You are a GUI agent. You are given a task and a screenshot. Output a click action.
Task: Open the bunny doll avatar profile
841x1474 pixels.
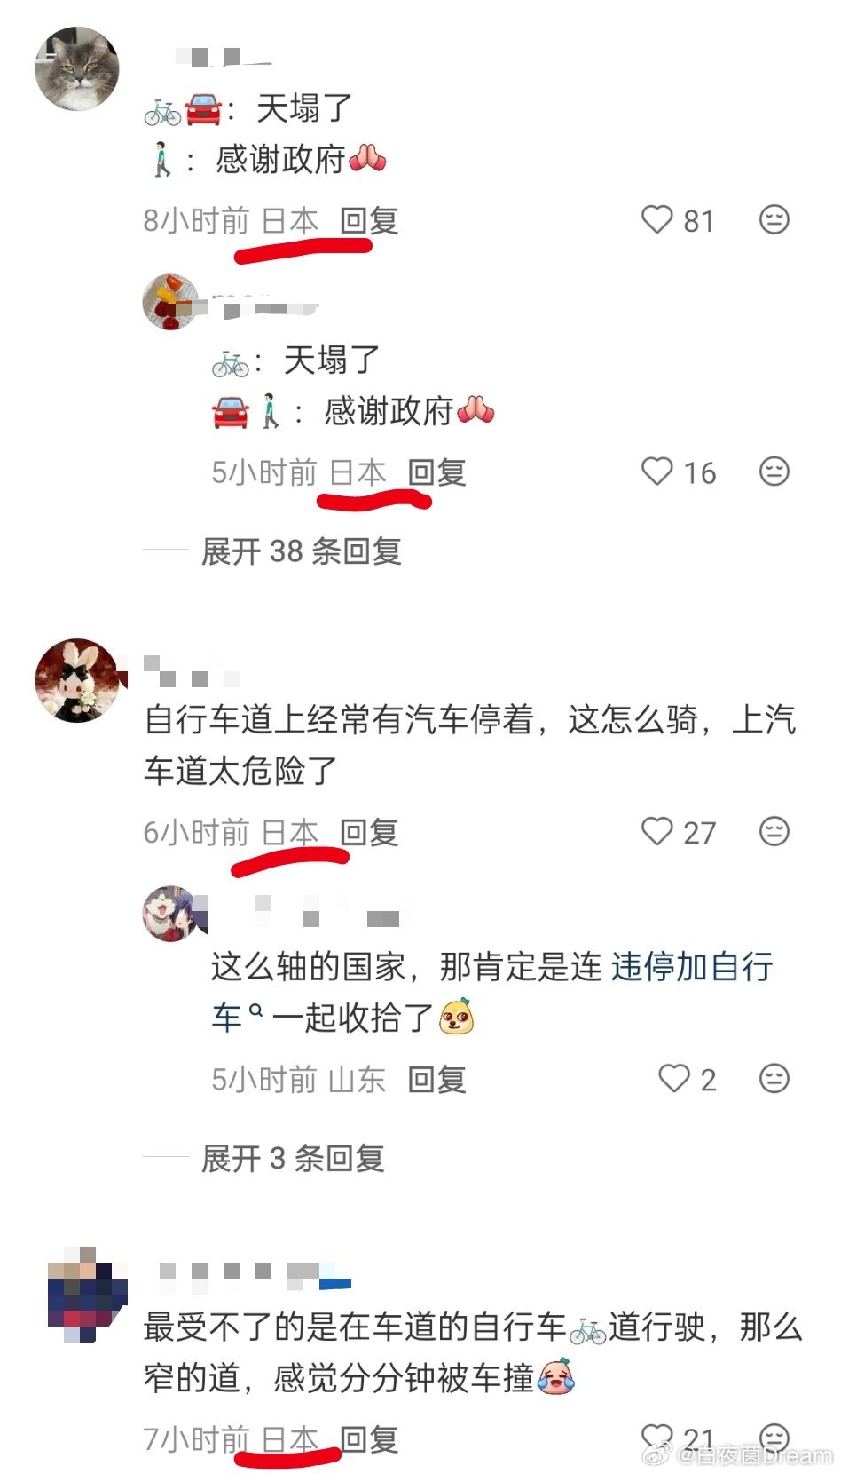tap(77, 680)
